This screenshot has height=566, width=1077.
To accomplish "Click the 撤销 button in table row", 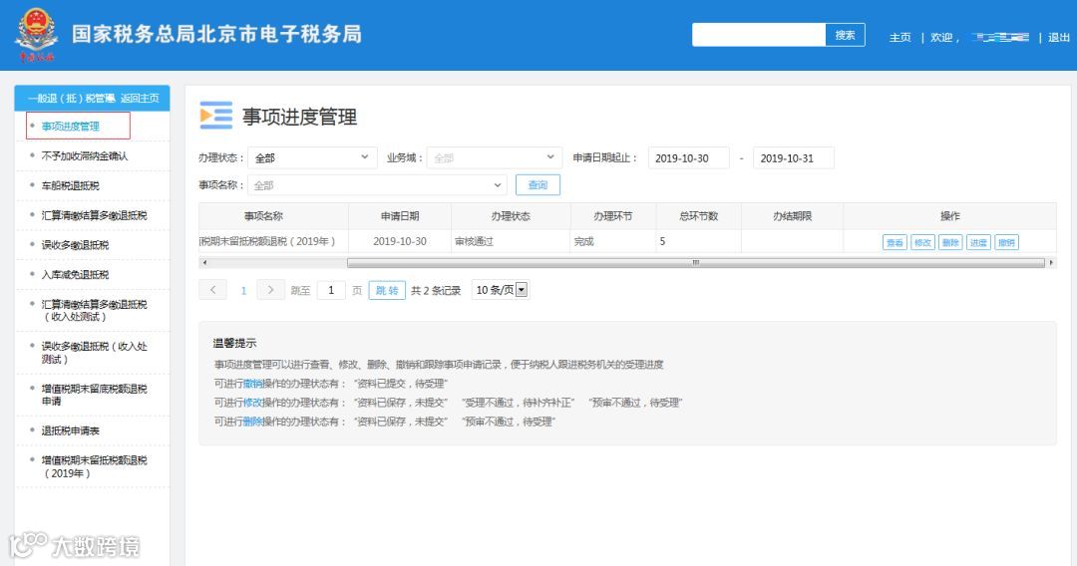I will pyautogui.click(x=1006, y=242).
